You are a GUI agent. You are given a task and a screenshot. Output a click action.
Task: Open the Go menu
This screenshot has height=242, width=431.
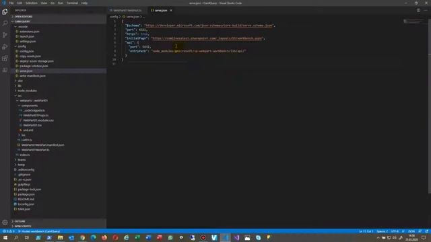point(53,3)
